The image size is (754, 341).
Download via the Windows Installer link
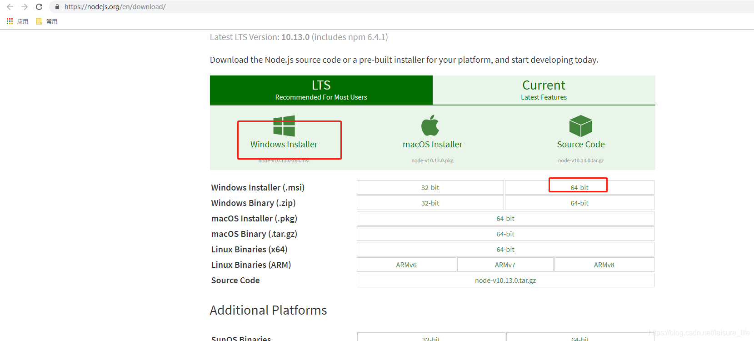click(284, 144)
